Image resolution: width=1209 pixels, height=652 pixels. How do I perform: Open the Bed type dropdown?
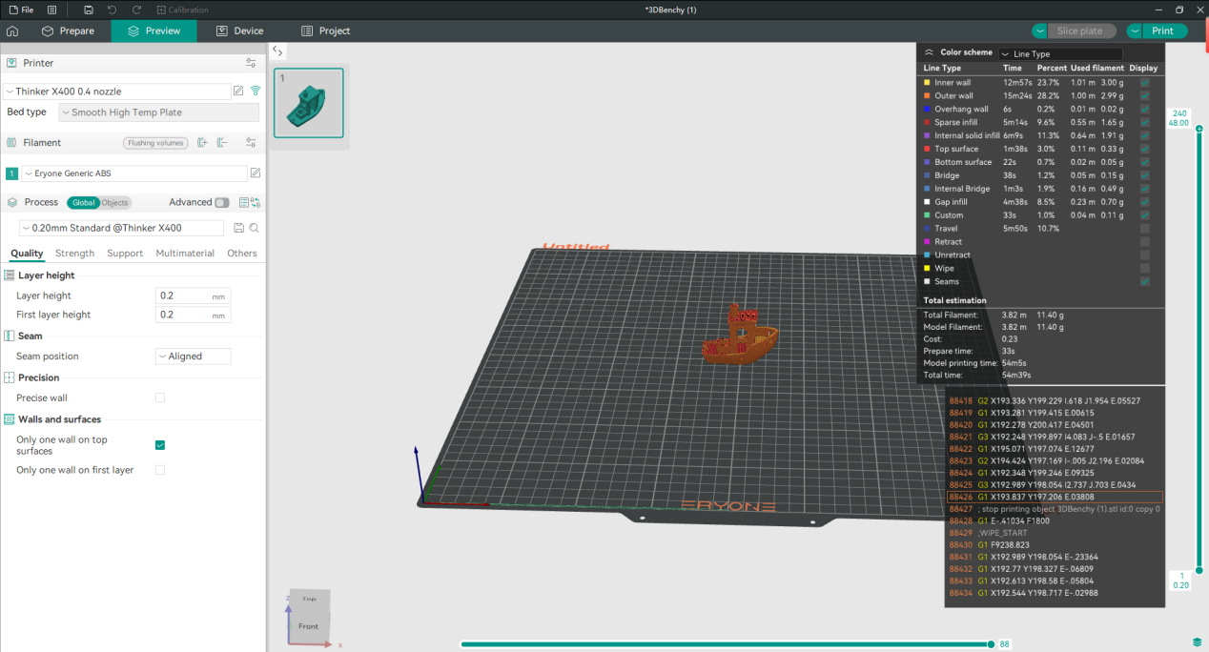click(x=158, y=112)
